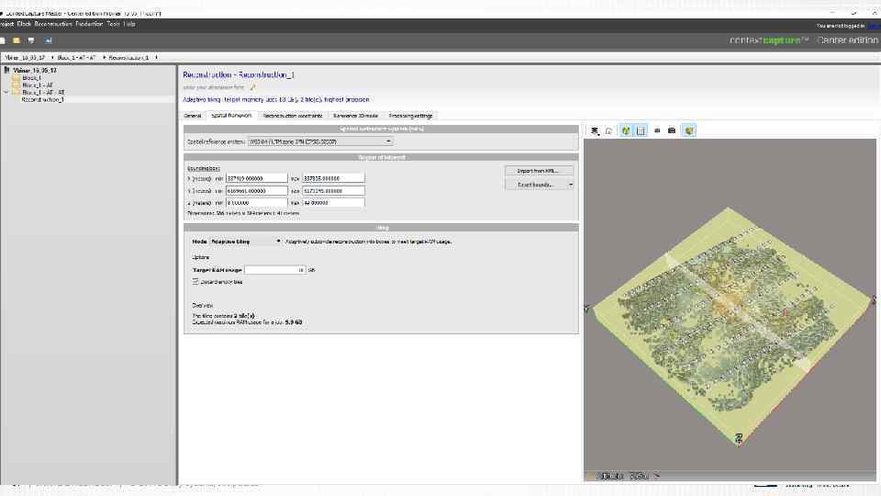Screen dimensions: 881x496
Task: Toggle the Discard empty tiles checkbox
Action: [x=195, y=282]
